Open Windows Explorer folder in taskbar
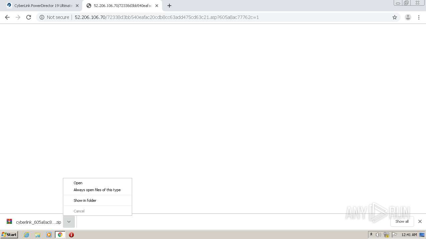The width and height of the screenshot is (426, 239). (38, 235)
